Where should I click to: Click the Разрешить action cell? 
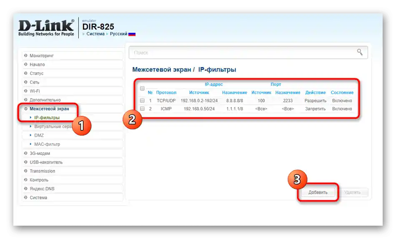(x=316, y=100)
